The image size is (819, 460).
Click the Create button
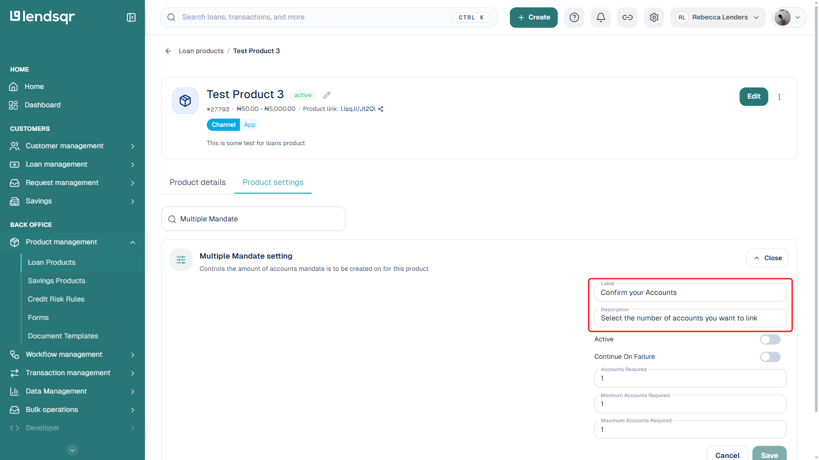pos(533,17)
